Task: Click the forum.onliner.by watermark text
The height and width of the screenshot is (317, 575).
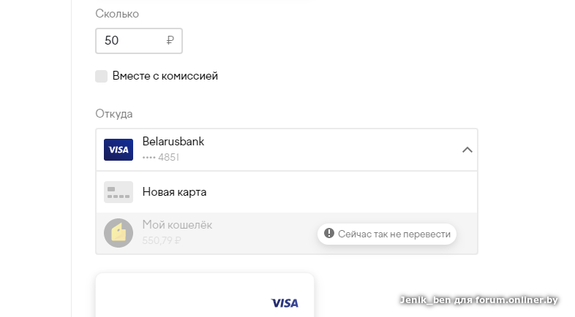Action: pos(479,299)
